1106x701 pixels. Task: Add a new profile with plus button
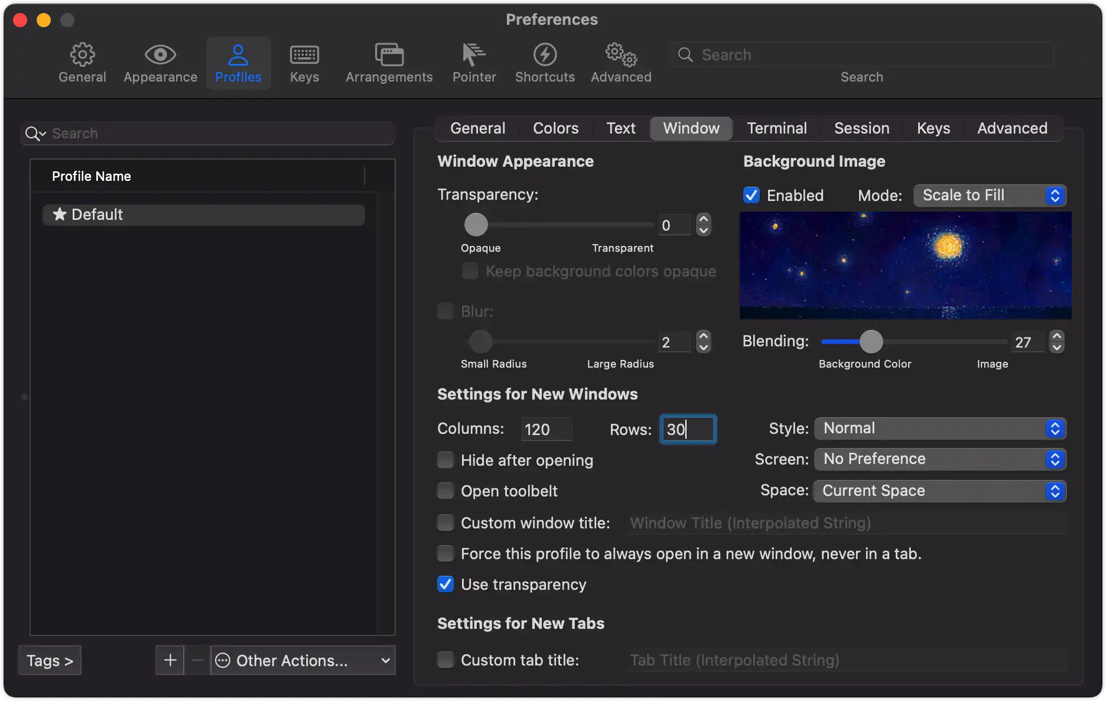coord(170,660)
